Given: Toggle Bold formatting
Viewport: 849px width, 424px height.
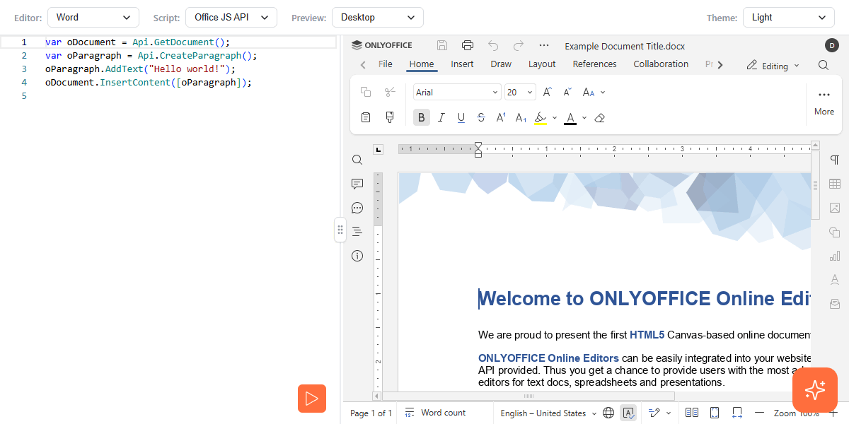Looking at the screenshot, I should tap(422, 118).
